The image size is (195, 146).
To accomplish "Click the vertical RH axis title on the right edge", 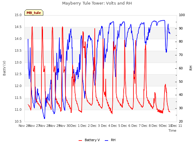I will click(191, 68).
